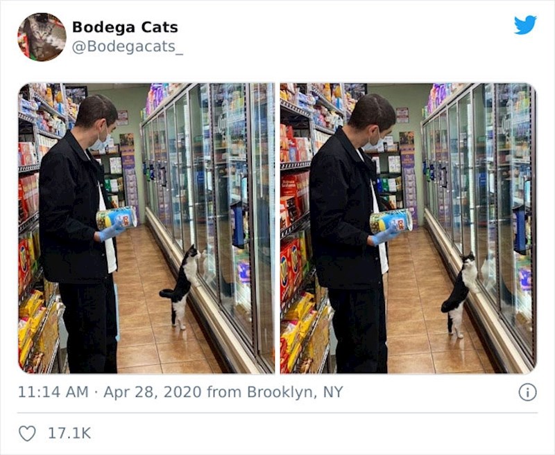This screenshot has width=555, height=455.
Task: Click the 11:14 AM timestamp
Action: coord(53,392)
